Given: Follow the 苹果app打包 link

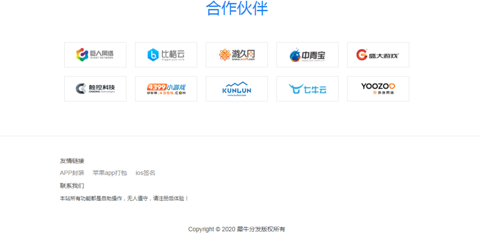Looking at the screenshot, I should (x=110, y=173).
